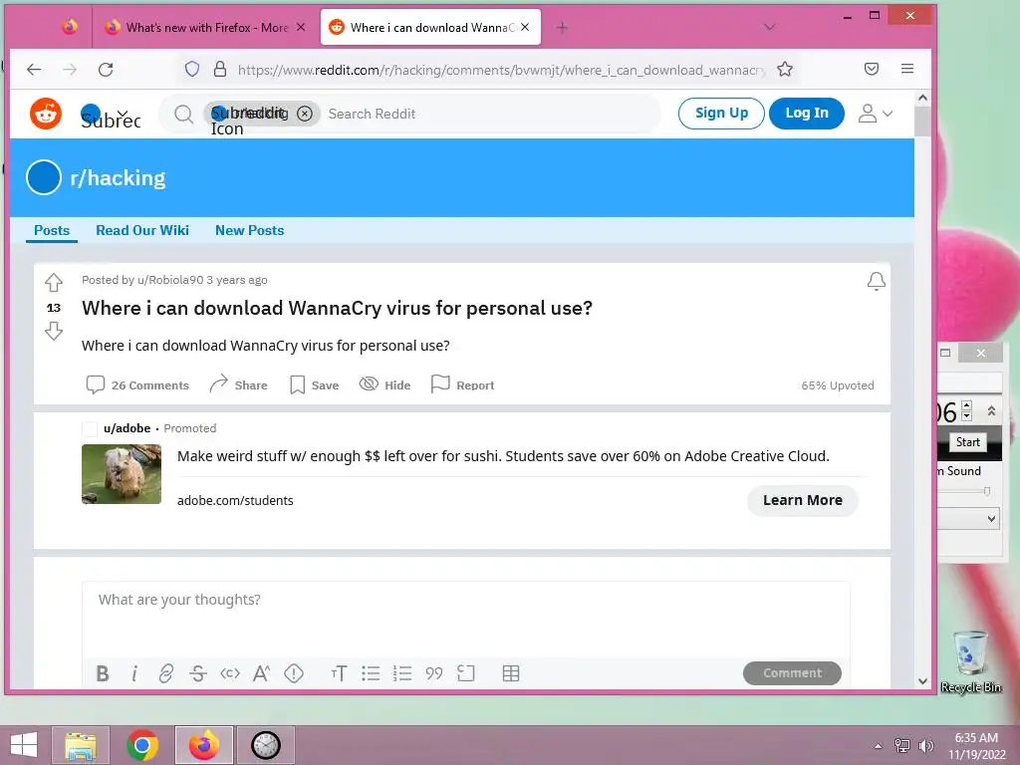The height and width of the screenshot is (765, 1020).
Task: Open Firefox hamburger menu
Action: 907,69
